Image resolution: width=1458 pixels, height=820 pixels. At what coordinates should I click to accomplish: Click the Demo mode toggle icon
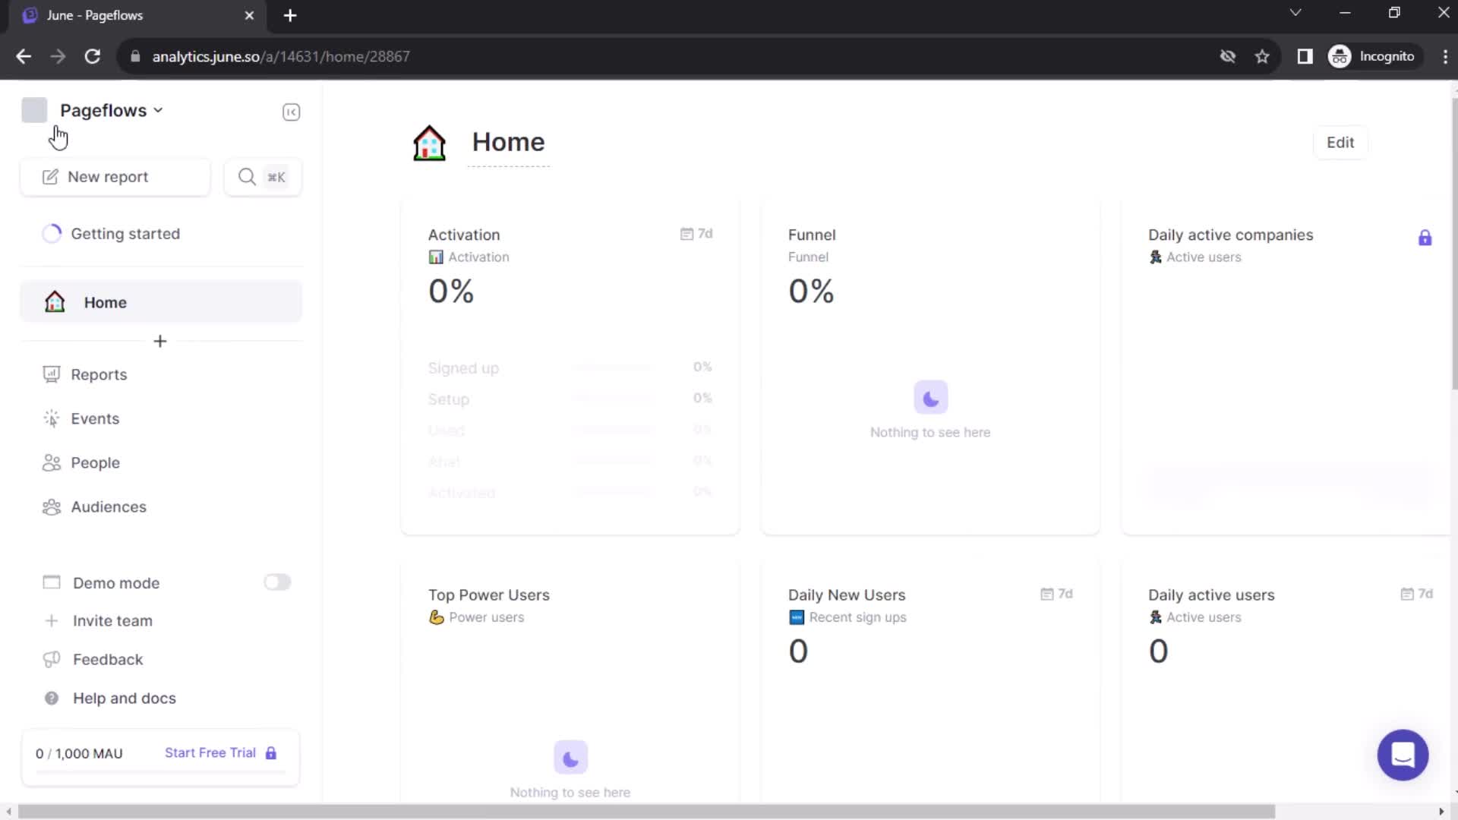coord(276,582)
